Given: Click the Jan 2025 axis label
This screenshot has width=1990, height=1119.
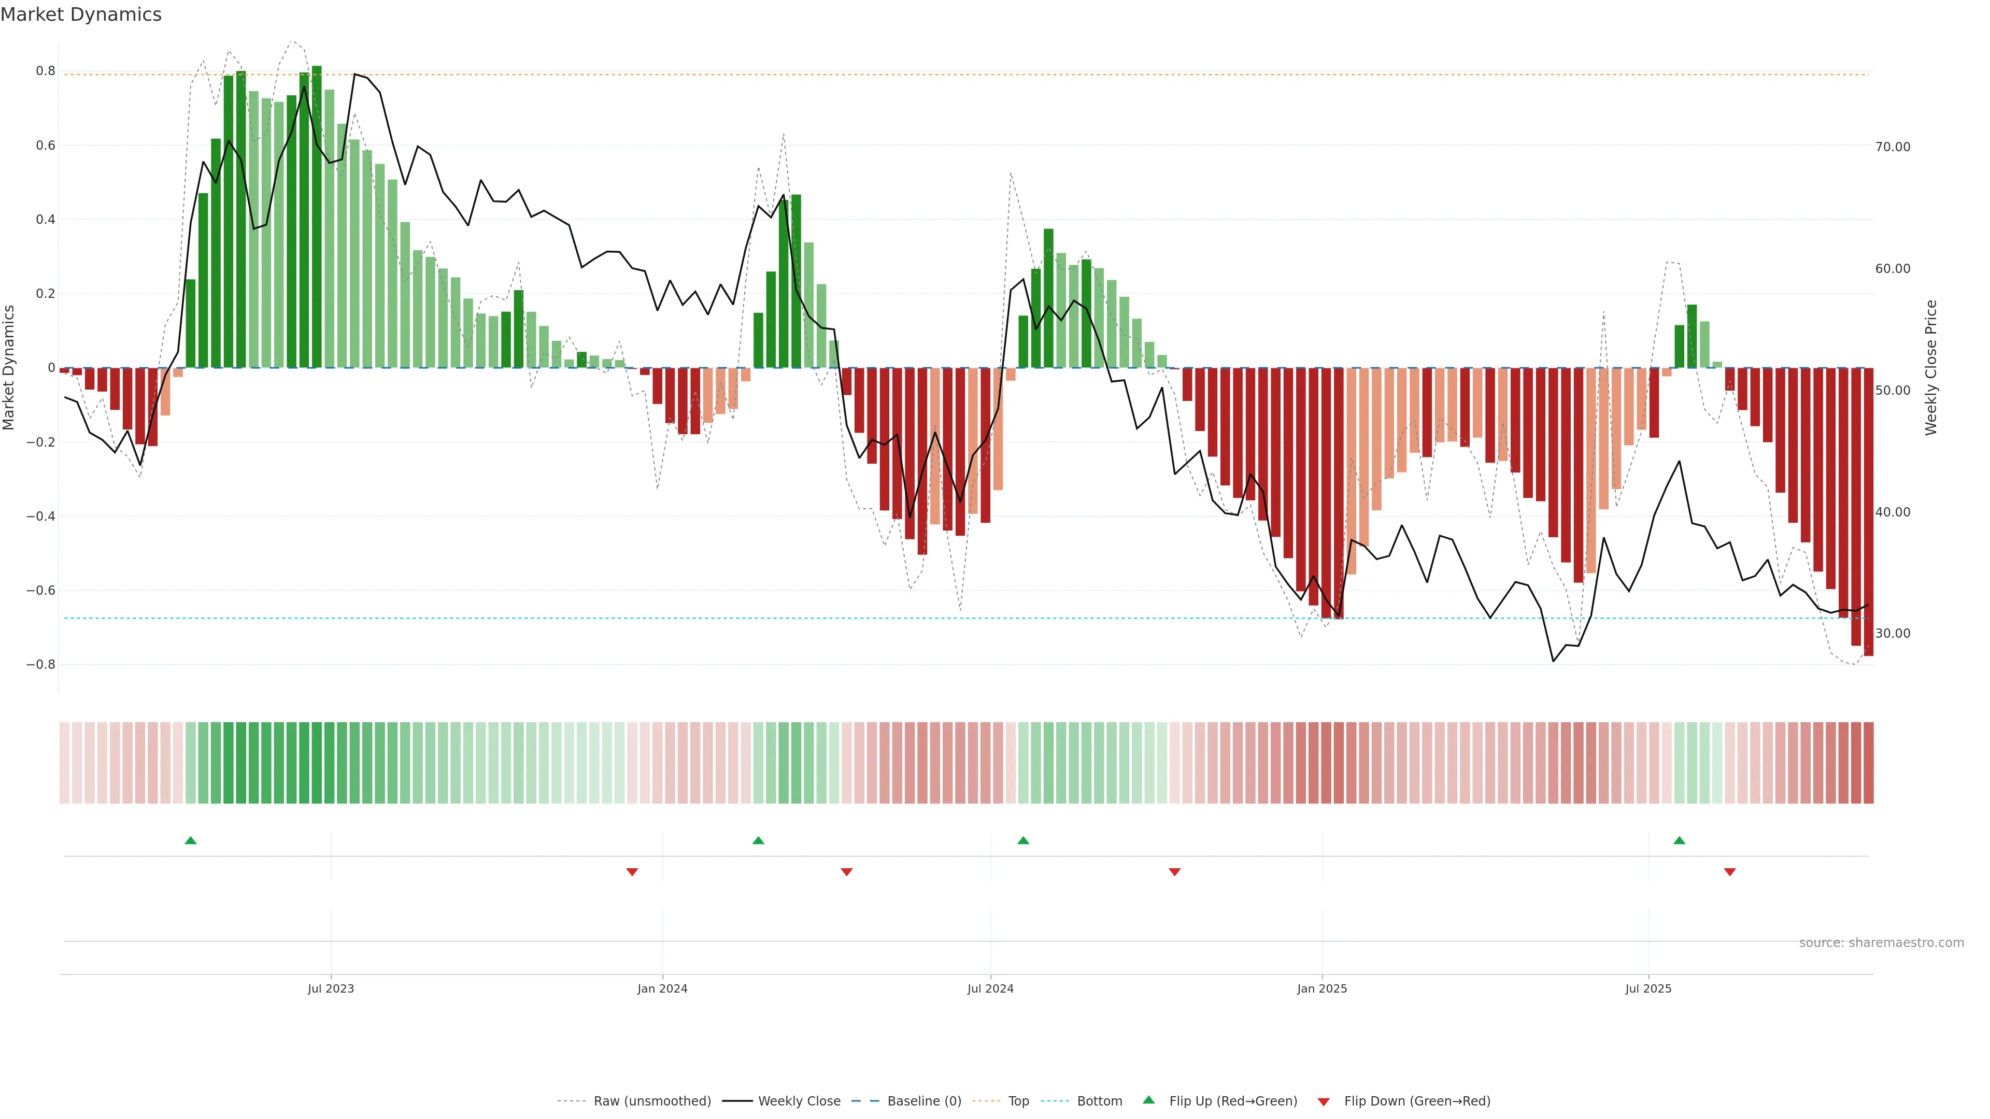Looking at the screenshot, I should coord(1322,988).
